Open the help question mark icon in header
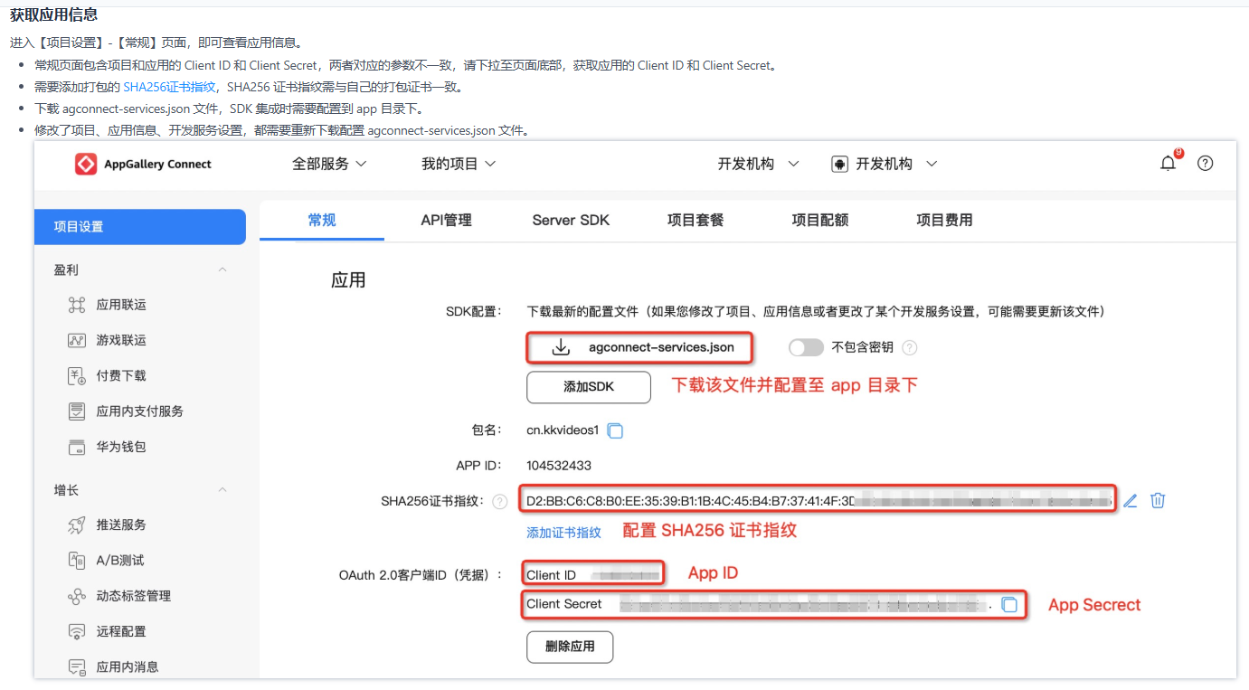Viewport: 1249px width, 690px height. click(x=1205, y=164)
